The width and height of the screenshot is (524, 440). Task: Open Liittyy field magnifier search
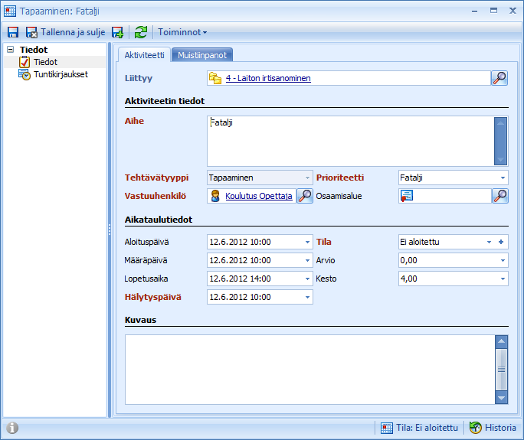click(499, 78)
